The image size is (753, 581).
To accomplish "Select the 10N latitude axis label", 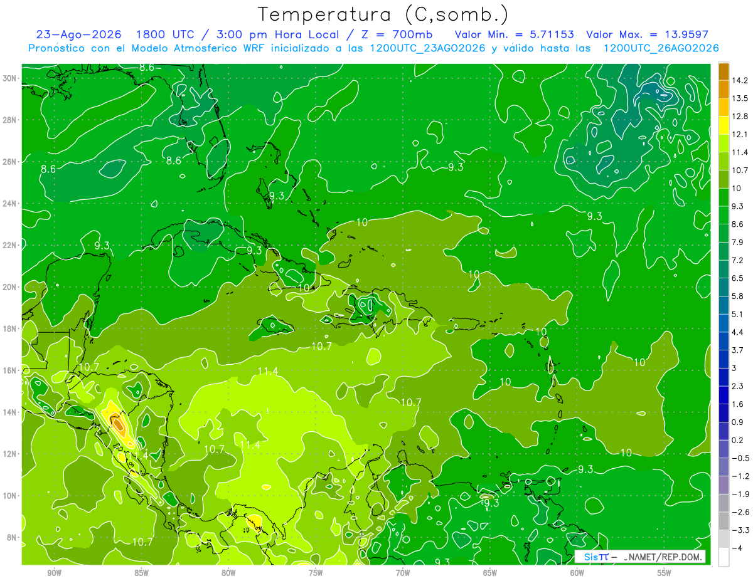I will [10, 496].
